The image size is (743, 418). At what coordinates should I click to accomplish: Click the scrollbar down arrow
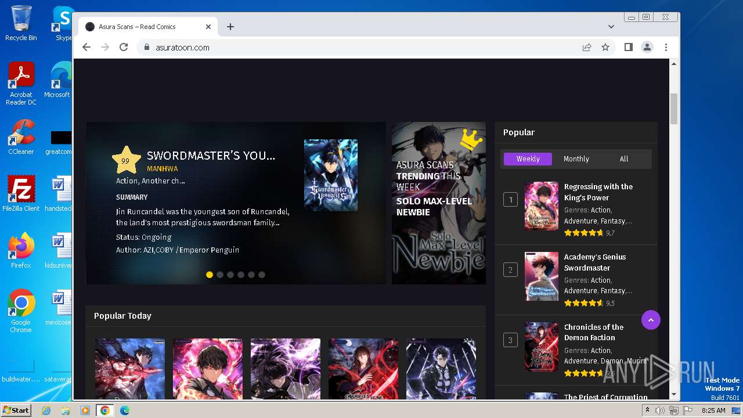[x=674, y=395]
